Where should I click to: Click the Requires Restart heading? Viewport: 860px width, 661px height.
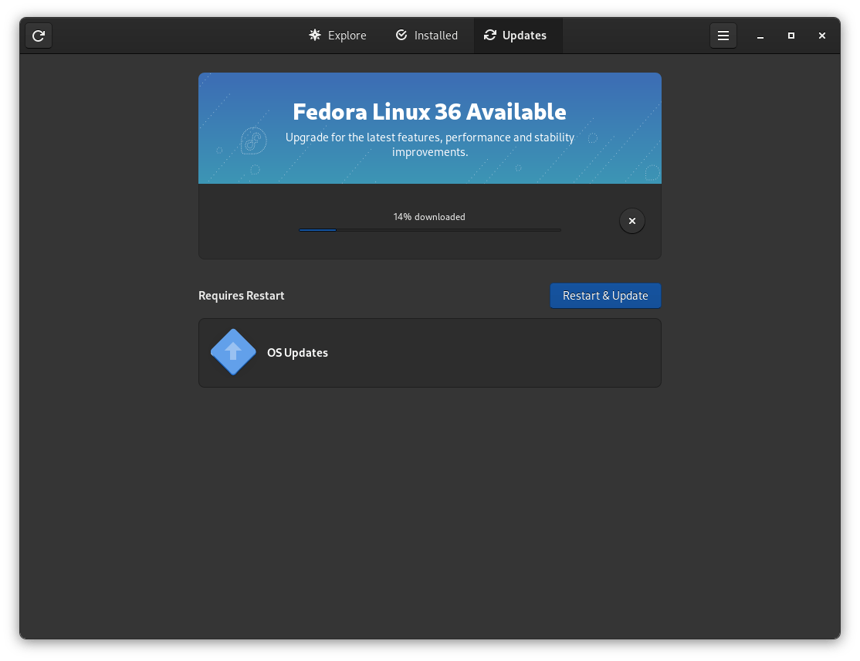[x=242, y=295]
